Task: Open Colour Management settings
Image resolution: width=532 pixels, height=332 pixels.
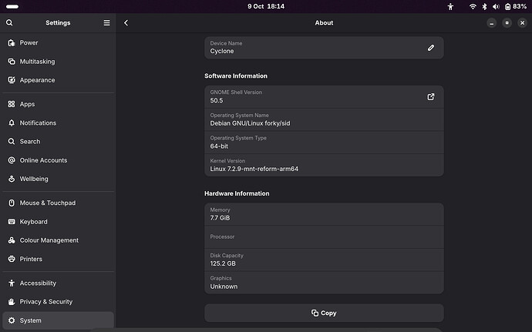Action: (x=58, y=240)
